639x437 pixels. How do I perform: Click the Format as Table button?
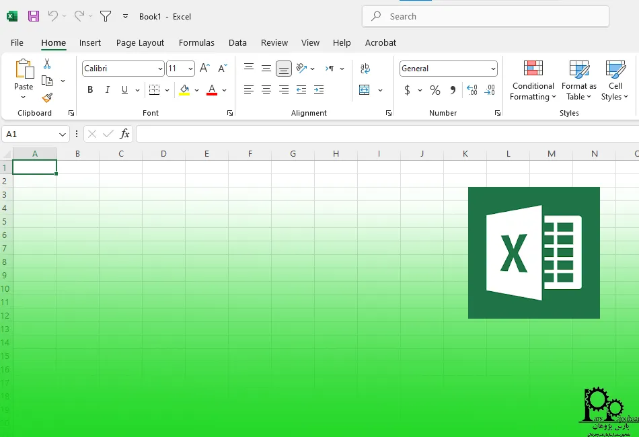(x=578, y=81)
